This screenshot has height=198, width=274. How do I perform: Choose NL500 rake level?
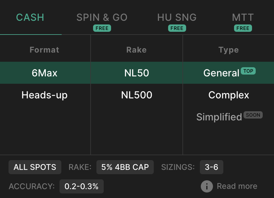[x=137, y=95]
